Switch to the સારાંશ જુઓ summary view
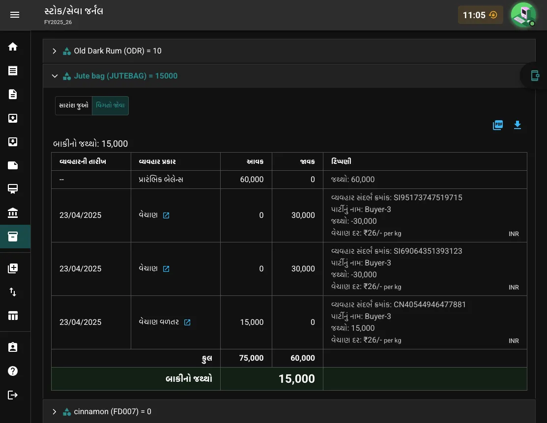Screen dimensions: 547x423 74,106
